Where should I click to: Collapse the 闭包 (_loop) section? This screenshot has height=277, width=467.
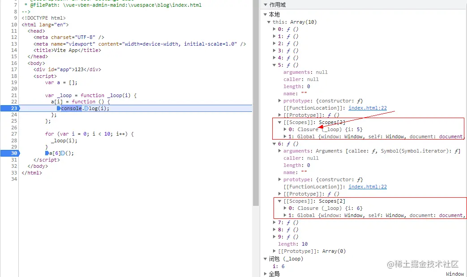(x=266, y=259)
